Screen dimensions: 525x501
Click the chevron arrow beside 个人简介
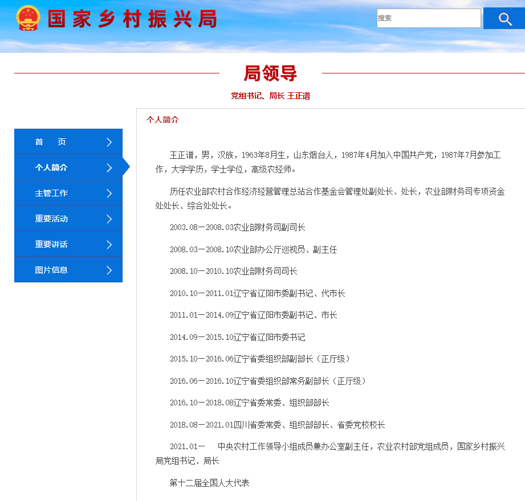pos(109,167)
